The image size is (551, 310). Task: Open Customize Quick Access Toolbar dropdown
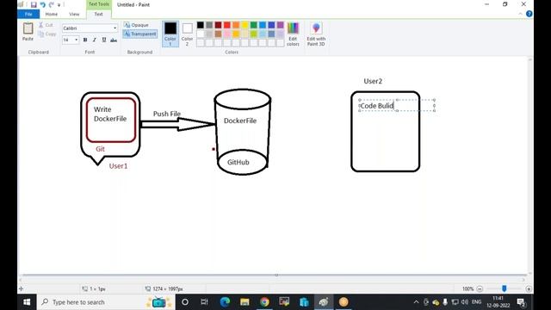(x=59, y=5)
